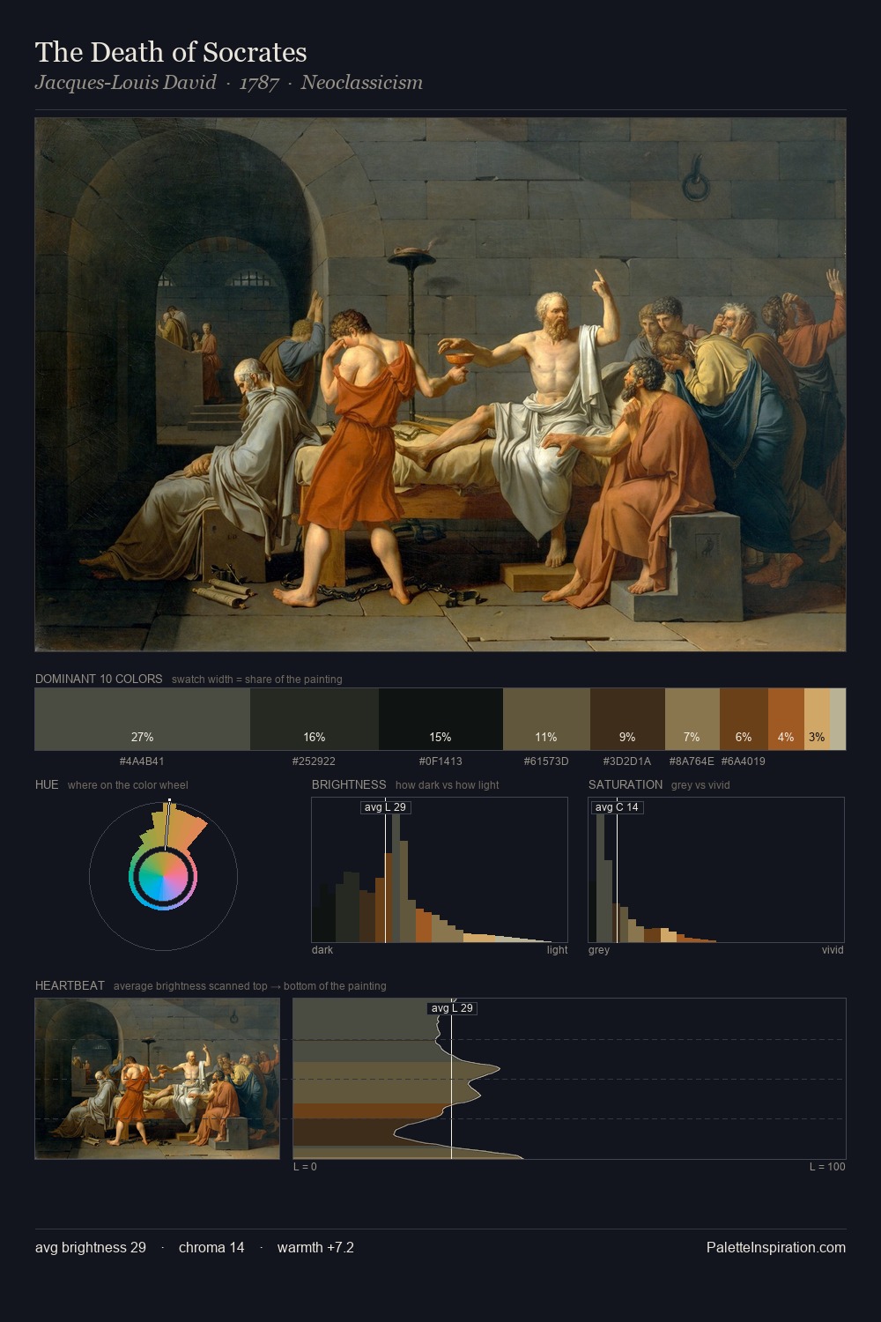Click the year 1787 in subtitle
The height and width of the screenshot is (1322, 881).
(x=259, y=83)
